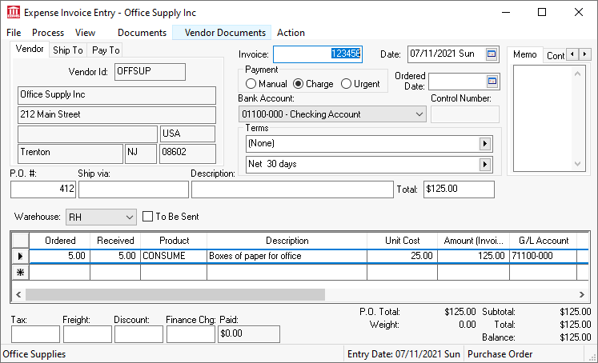
Task: Click the first Terms (None) arrow button
Action: 484,144
